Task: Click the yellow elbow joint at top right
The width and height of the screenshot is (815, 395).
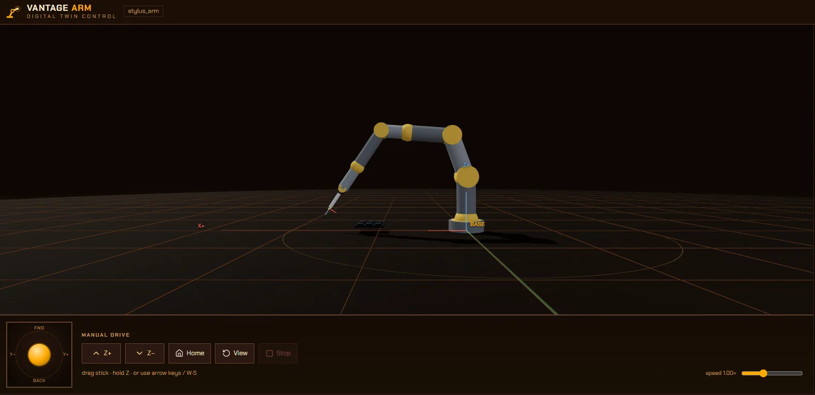Action: pos(452,134)
